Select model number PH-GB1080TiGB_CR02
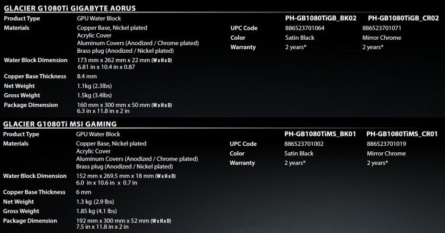Viewport: 445px width, 233px height. pyautogui.click(x=403, y=18)
